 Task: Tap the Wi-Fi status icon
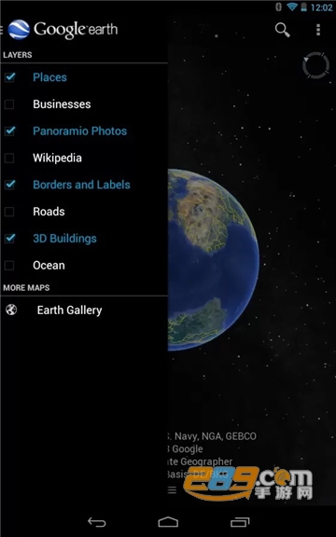click(292, 7)
